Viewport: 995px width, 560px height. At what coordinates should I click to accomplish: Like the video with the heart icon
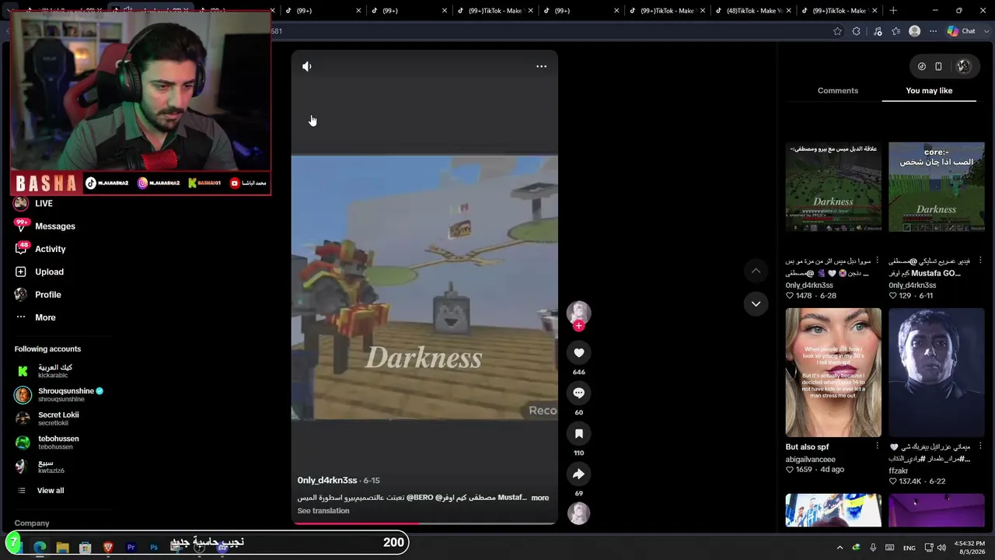pos(578,353)
